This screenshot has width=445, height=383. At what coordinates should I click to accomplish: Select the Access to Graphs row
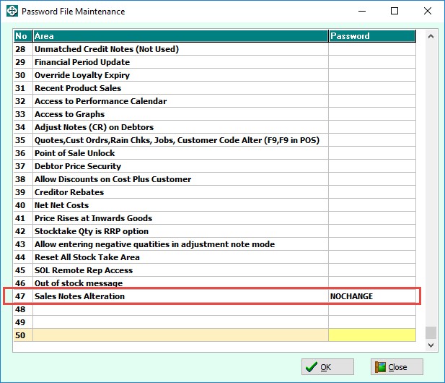tap(214, 114)
